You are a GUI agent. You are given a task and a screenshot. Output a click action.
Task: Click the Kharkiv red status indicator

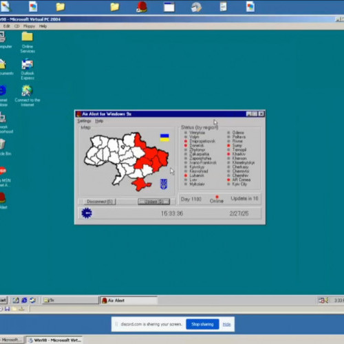coord(228,154)
